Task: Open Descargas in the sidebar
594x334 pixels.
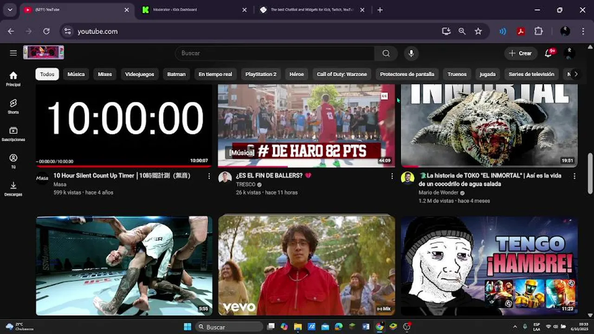Action: [13, 188]
